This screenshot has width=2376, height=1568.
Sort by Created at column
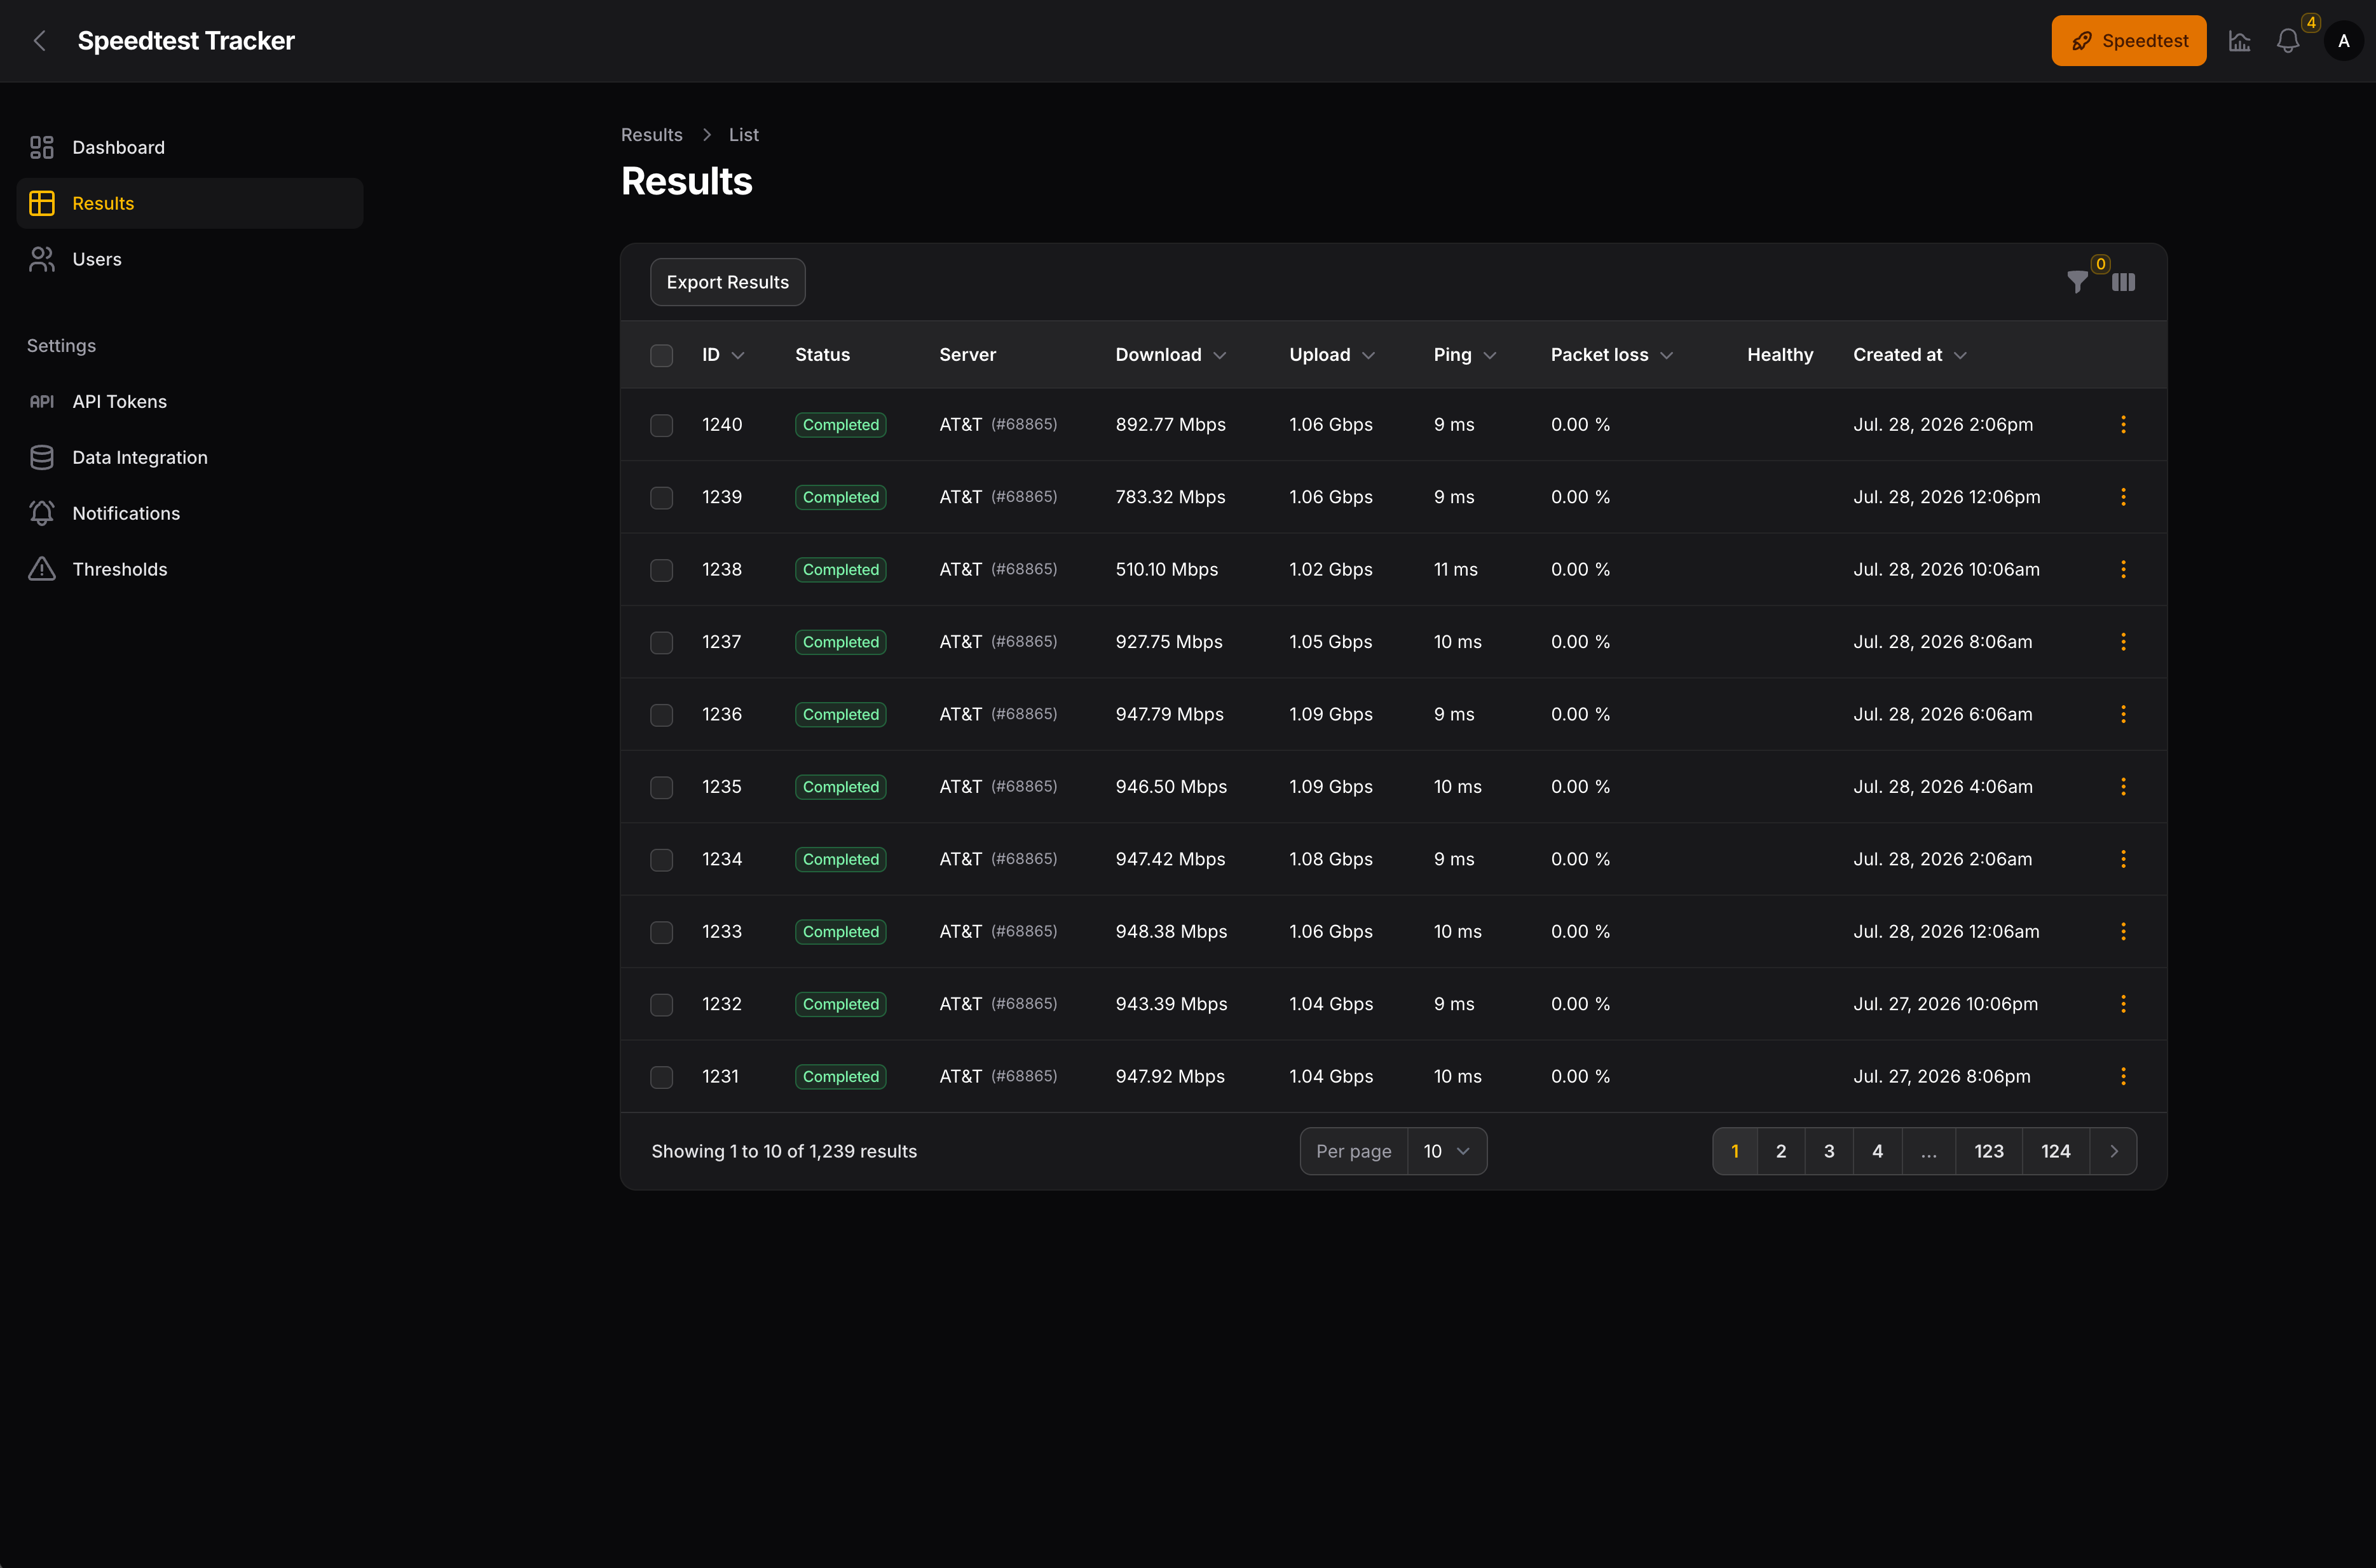[x=1910, y=355]
